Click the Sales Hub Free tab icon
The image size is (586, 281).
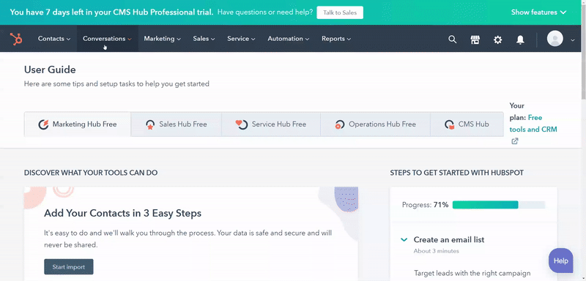[x=150, y=124]
